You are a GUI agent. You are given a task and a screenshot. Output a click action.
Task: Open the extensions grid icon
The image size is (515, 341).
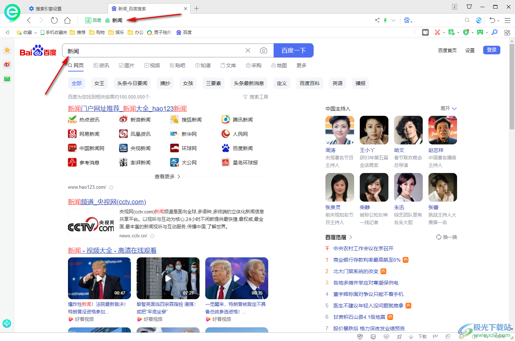click(x=507, y=33)
